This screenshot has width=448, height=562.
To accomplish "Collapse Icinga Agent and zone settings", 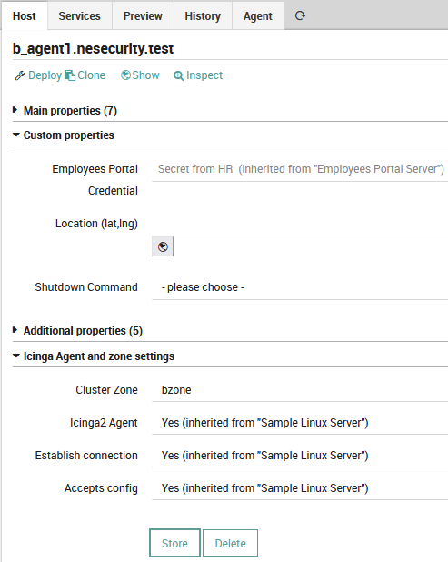I will tap(94, 356).
